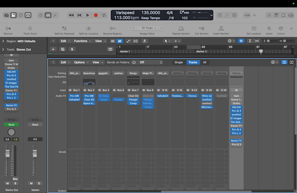The height and width of the screenshot is (193, 297).
Task: Start playback with the Play button
Action: (x=87, y=15)
